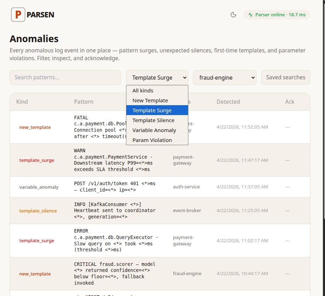Image resolution: width=325 pixels, height=296 pixels.
Task: Click the Search patterns input field
Action: 65,77
